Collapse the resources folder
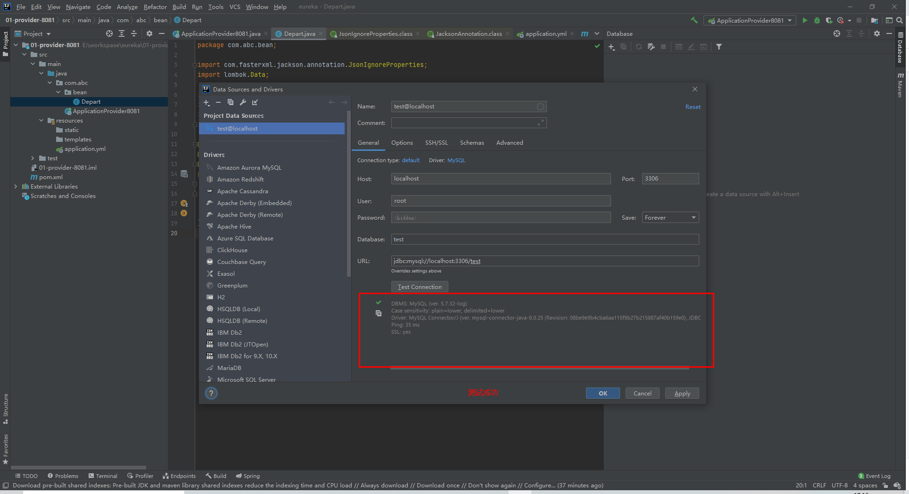 pos(41,121)
